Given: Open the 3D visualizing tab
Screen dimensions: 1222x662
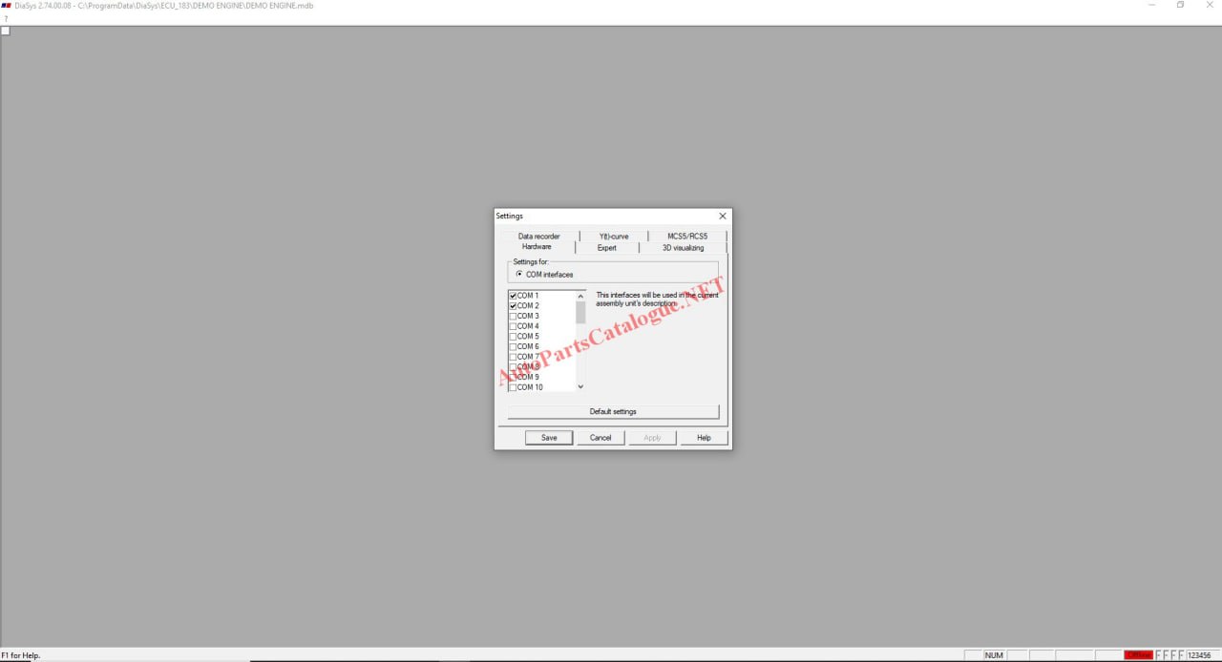Looking at the screenshot, I should (683, 248).
